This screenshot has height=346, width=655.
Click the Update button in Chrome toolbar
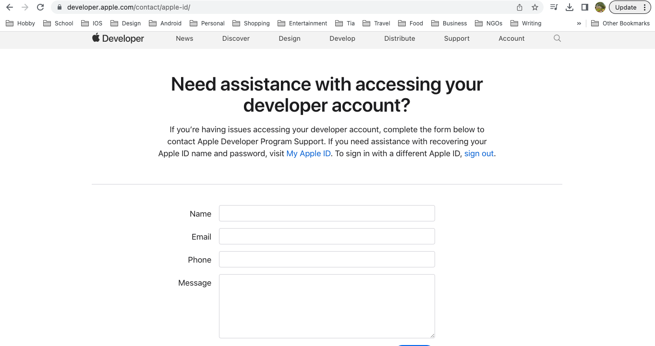(x=626, y=7)
